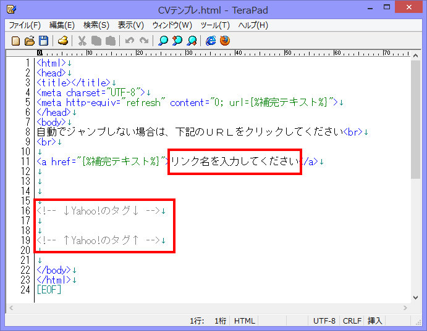Open the ウィンドウ(W) menu
This screenshot has height=331, width=427.
[x=172, y=25]
